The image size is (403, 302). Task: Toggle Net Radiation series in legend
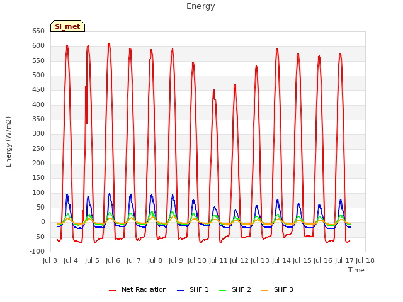(138, 289)
